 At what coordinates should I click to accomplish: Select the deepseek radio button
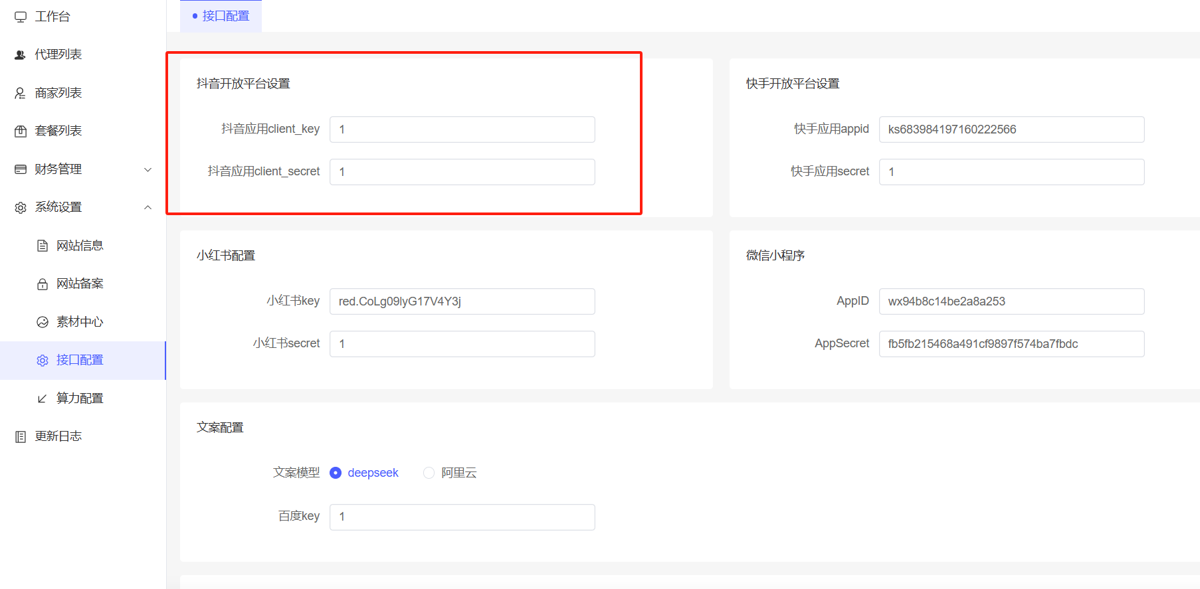tap(336, 473)
